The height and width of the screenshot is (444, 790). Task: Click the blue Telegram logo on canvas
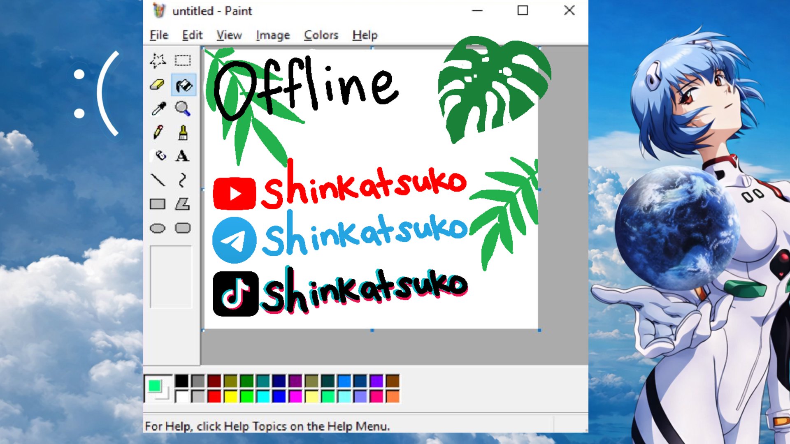(235, 240)
